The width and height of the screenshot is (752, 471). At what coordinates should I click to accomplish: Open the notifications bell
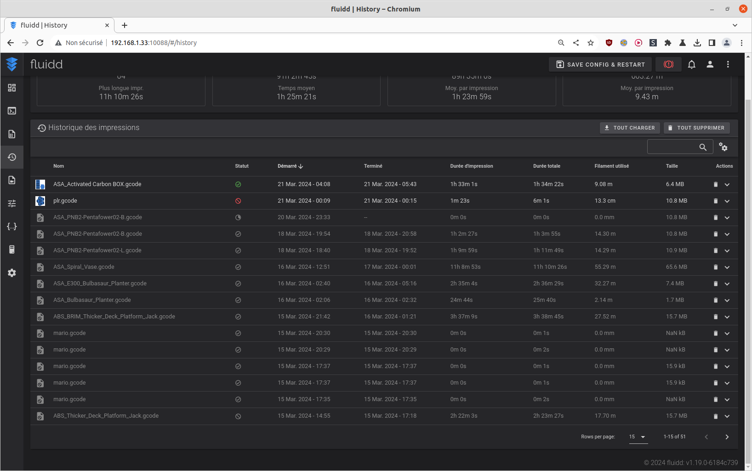coord(691,64)
